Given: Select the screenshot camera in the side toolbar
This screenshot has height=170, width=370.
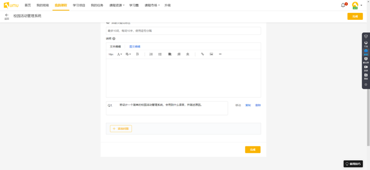Looking at the screenshot, I should (366, 52).
